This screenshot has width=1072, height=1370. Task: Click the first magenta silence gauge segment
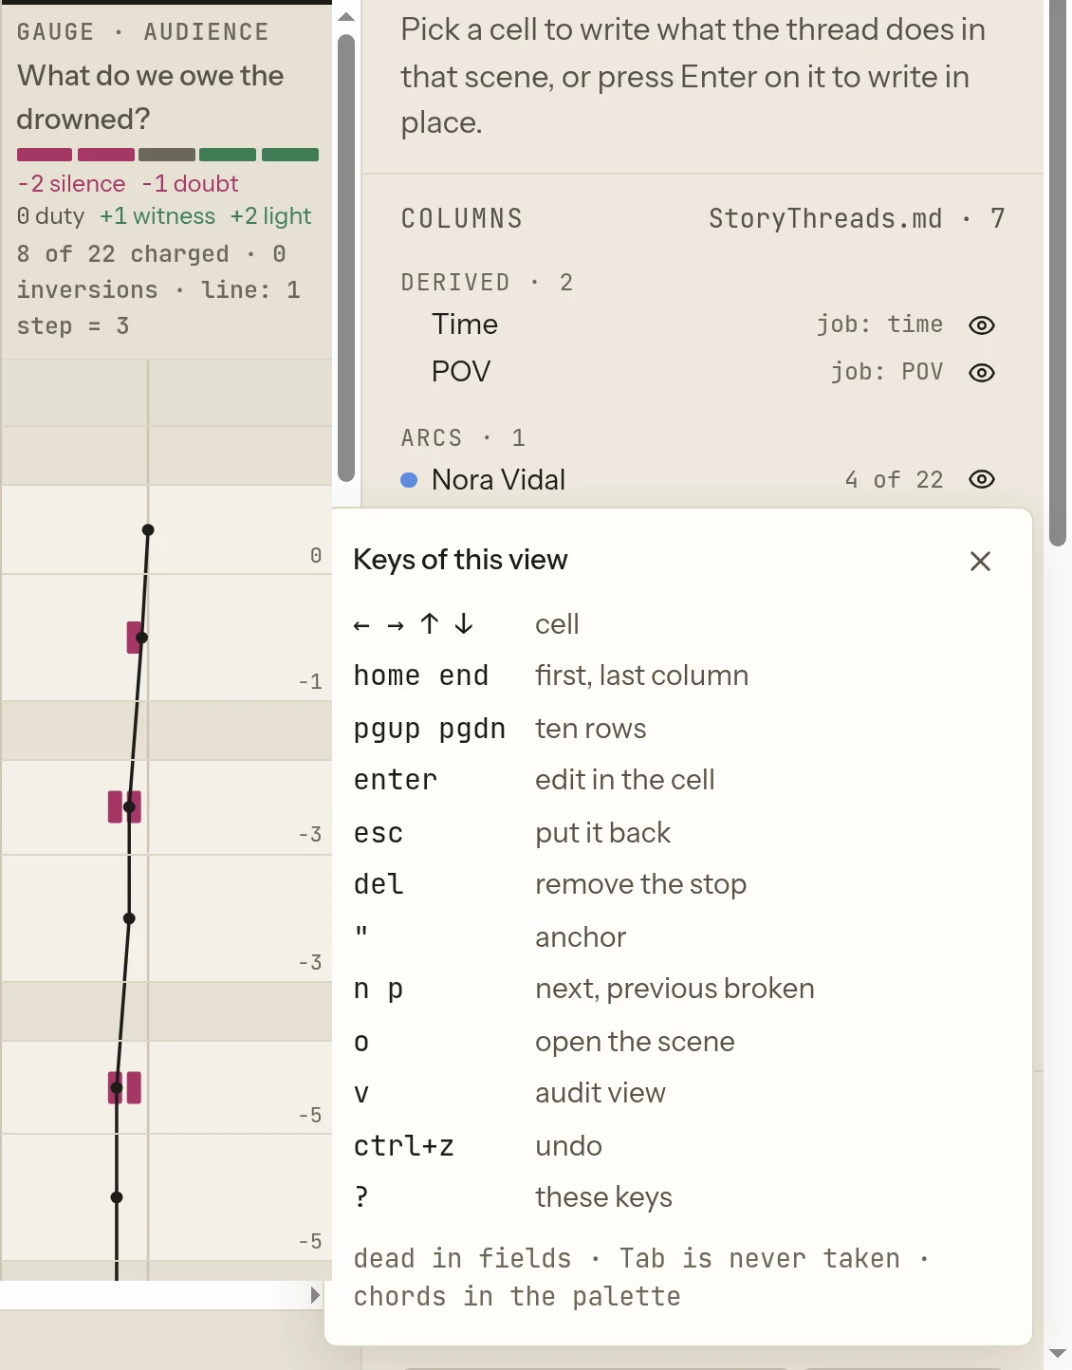[45, 155]
